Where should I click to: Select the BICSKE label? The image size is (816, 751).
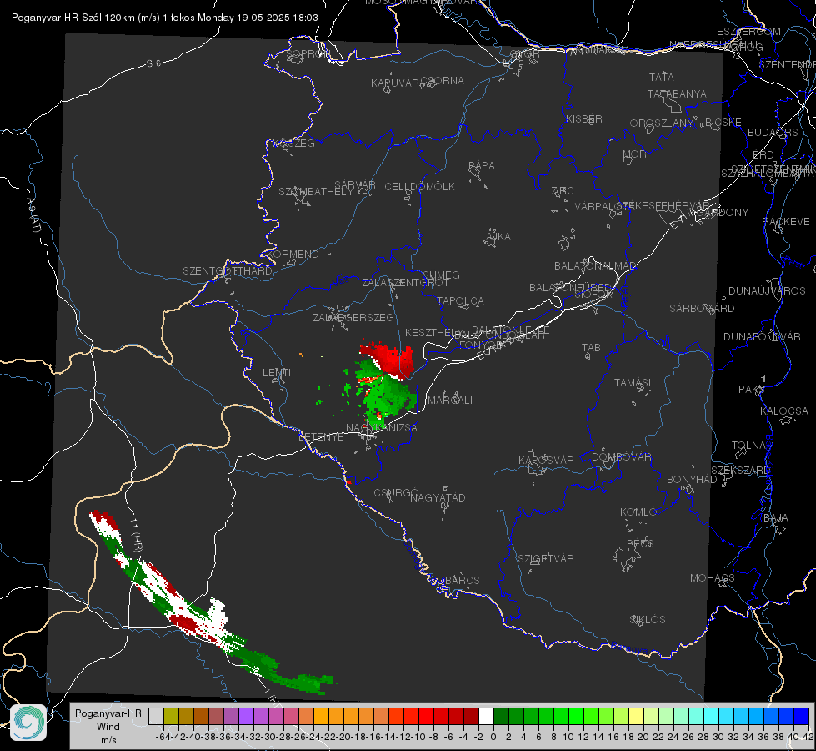click(x=723, y=123)
